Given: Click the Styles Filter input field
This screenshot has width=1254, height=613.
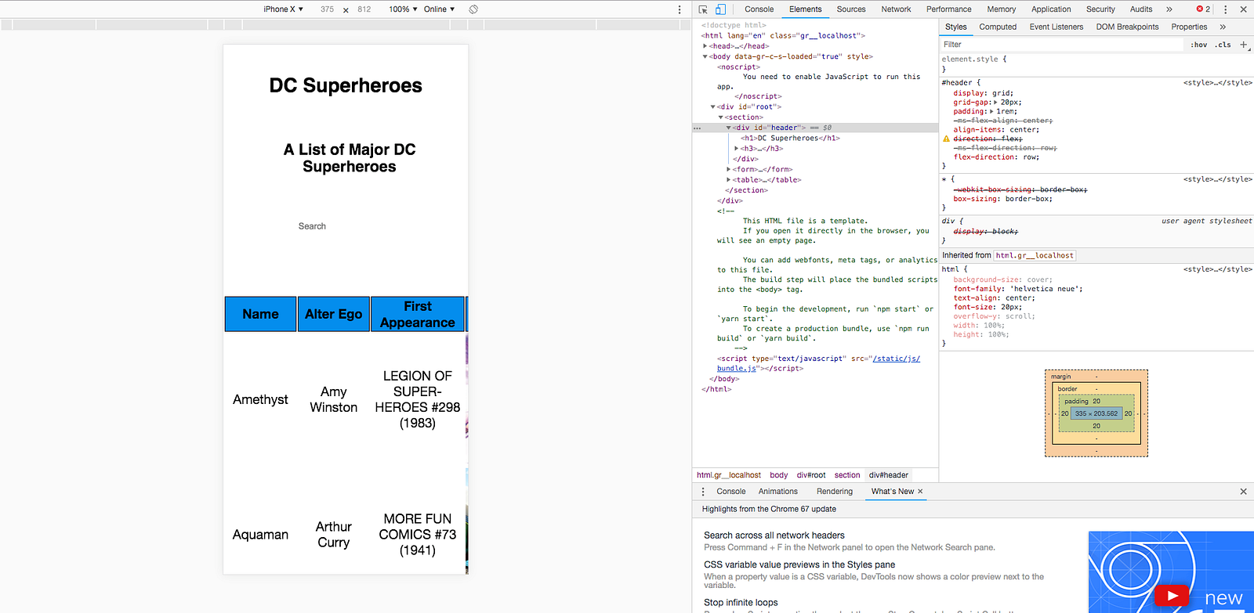Looking at the screenshot, I should coord(1062,45).
